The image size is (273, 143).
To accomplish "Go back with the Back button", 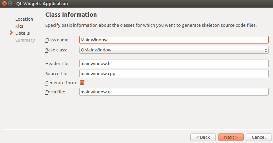I will coord(203,137).
